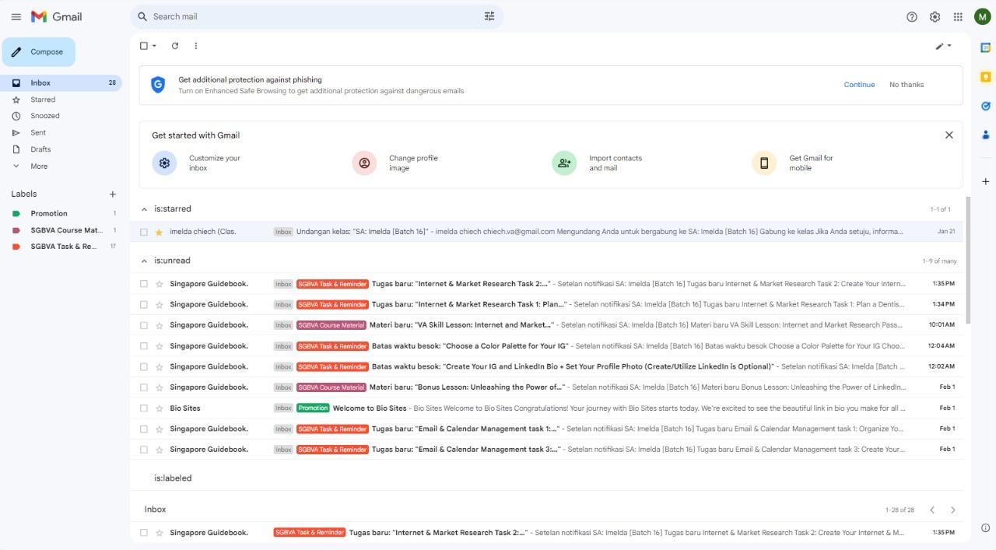Open the More options three-dot menu
This screenshot has width=996, height=550.
click(x=196, y=46)
